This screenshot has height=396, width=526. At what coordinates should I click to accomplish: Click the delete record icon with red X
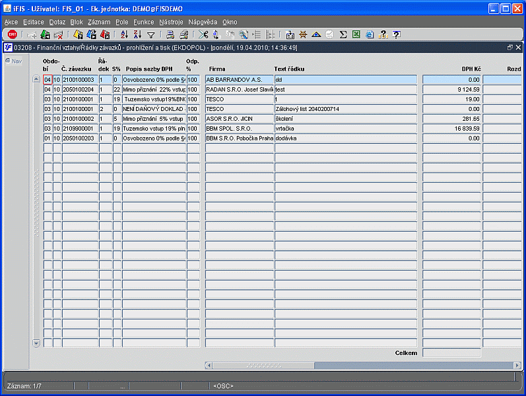click(x=58, y=34)
